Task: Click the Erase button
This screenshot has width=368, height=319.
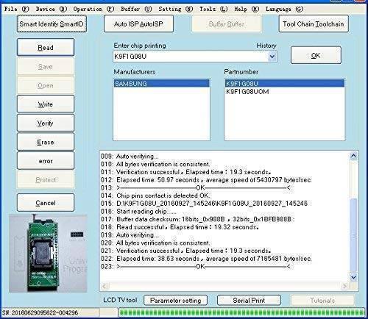Action: point(46,142)
